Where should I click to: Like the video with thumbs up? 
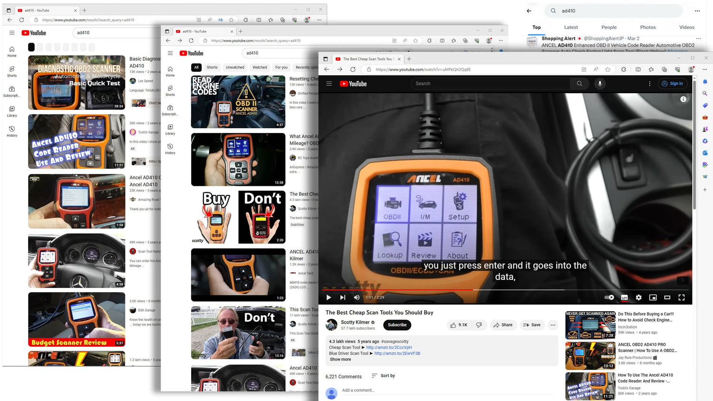(x=458, y=325)
